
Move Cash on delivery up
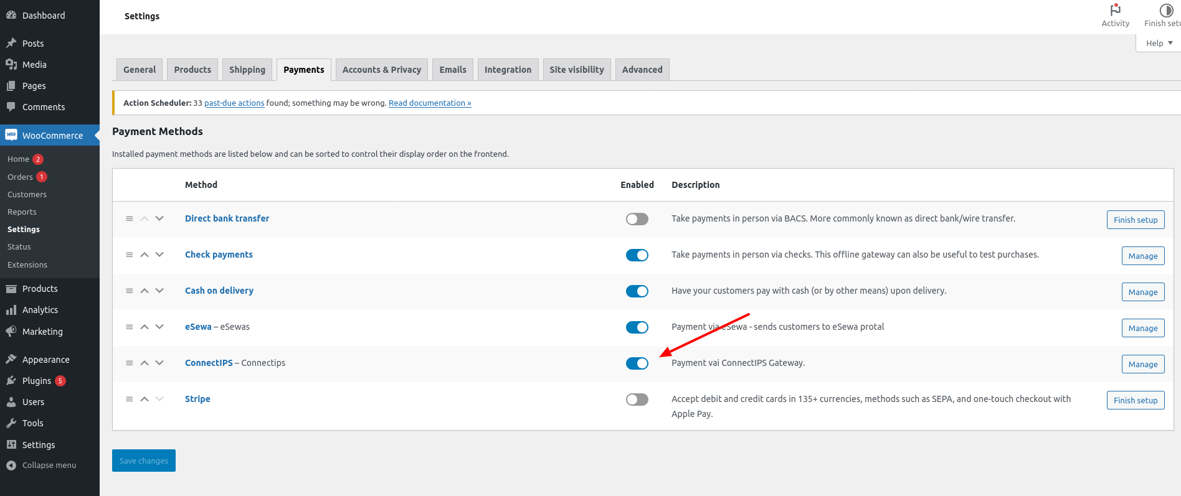tap(145, 291)
